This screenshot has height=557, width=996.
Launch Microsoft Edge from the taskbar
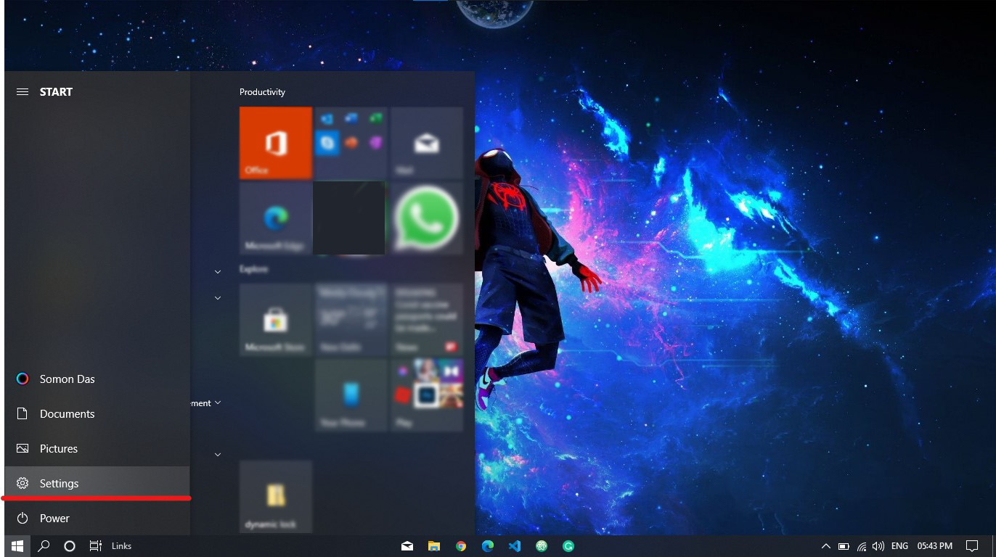488,546
